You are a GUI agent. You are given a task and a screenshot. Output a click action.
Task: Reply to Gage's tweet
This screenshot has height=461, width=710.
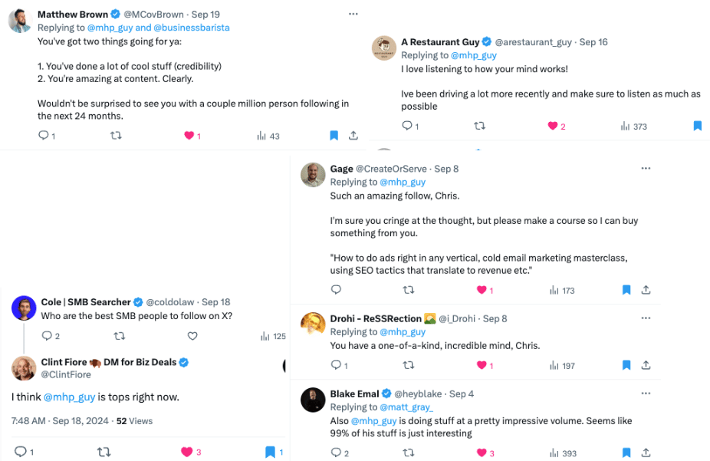[336, 290]
